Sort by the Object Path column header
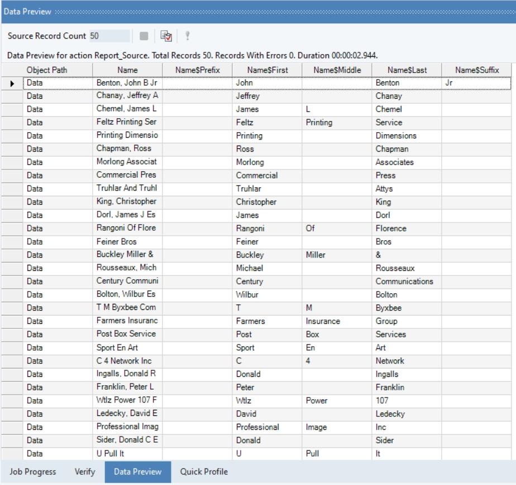This screenshot has width=516, height=485. tap(58, 70)
